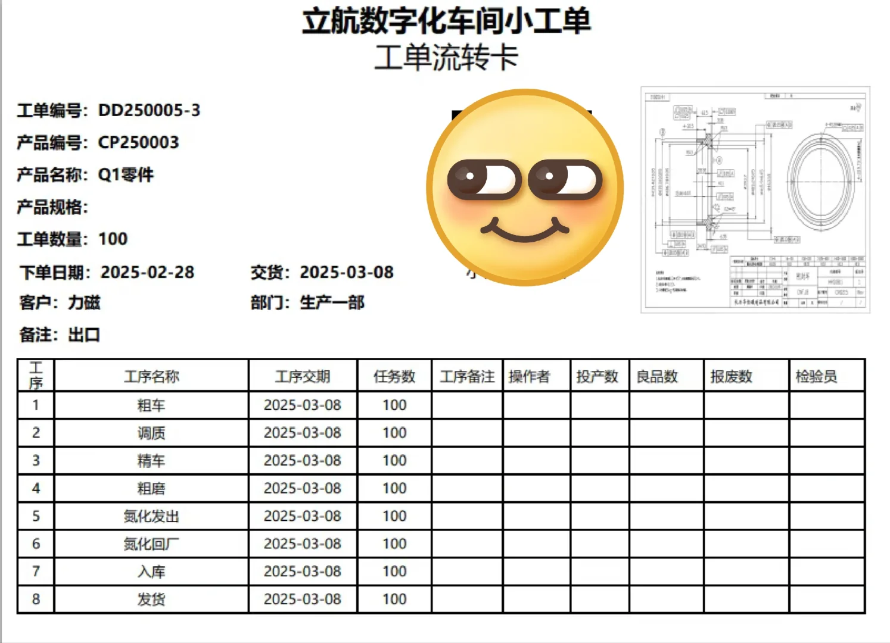
Task: Click the remark text 出口
Action: click(83, 336)
